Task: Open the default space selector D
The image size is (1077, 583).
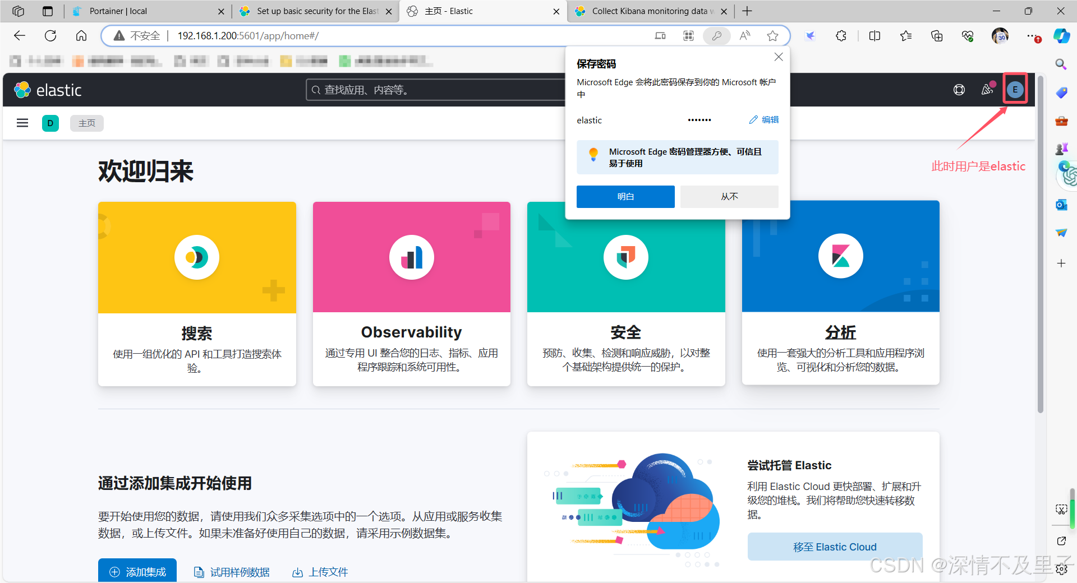Action: pos(50,123)
